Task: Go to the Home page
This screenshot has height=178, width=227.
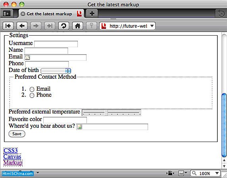Action: pyautogui.click(x=77, y=26)
